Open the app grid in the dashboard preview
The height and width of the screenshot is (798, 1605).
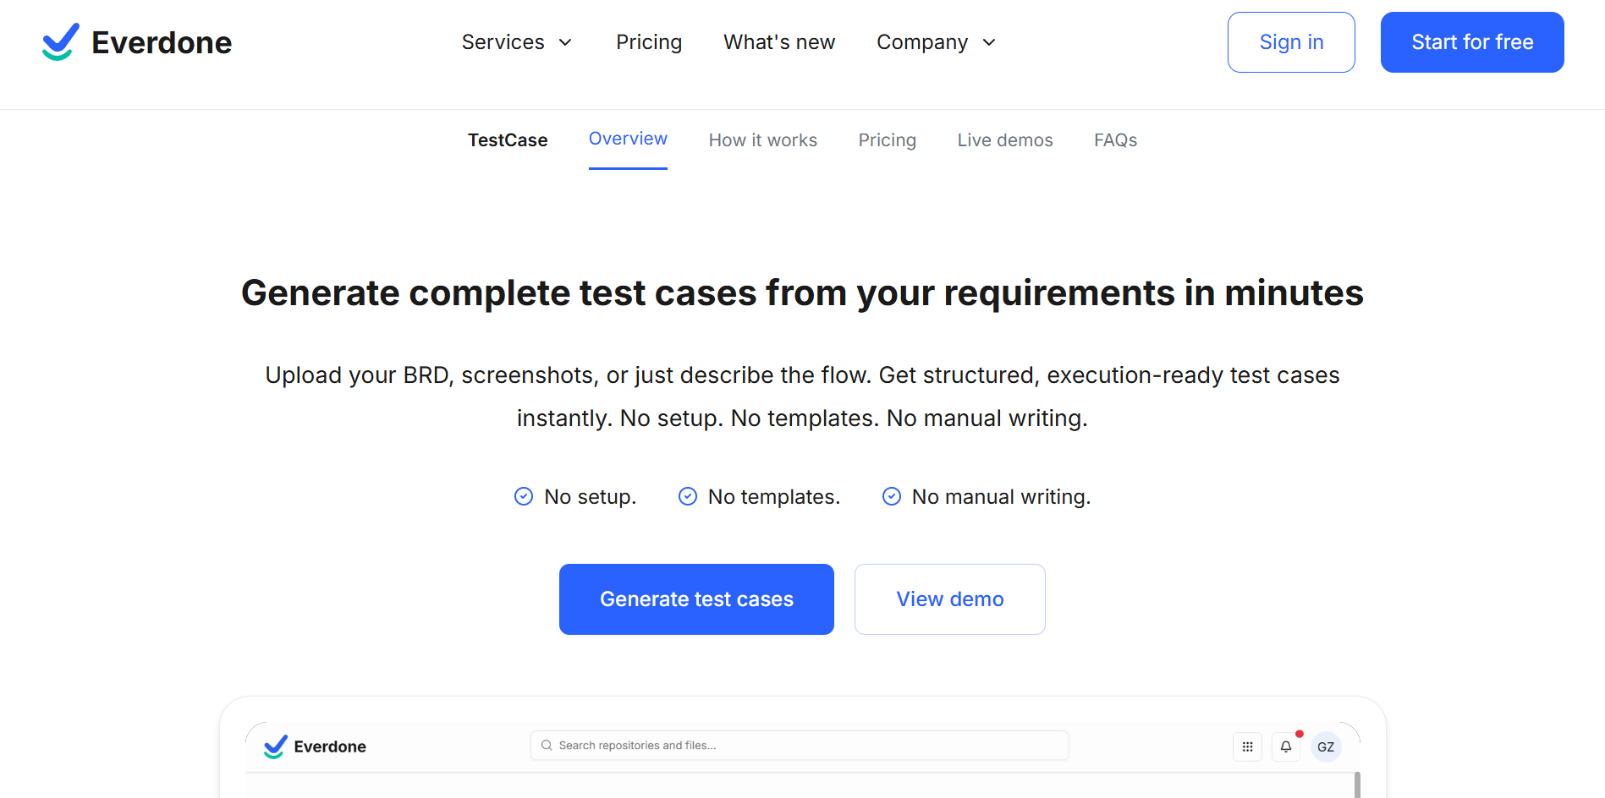(x=1247, y=746)
